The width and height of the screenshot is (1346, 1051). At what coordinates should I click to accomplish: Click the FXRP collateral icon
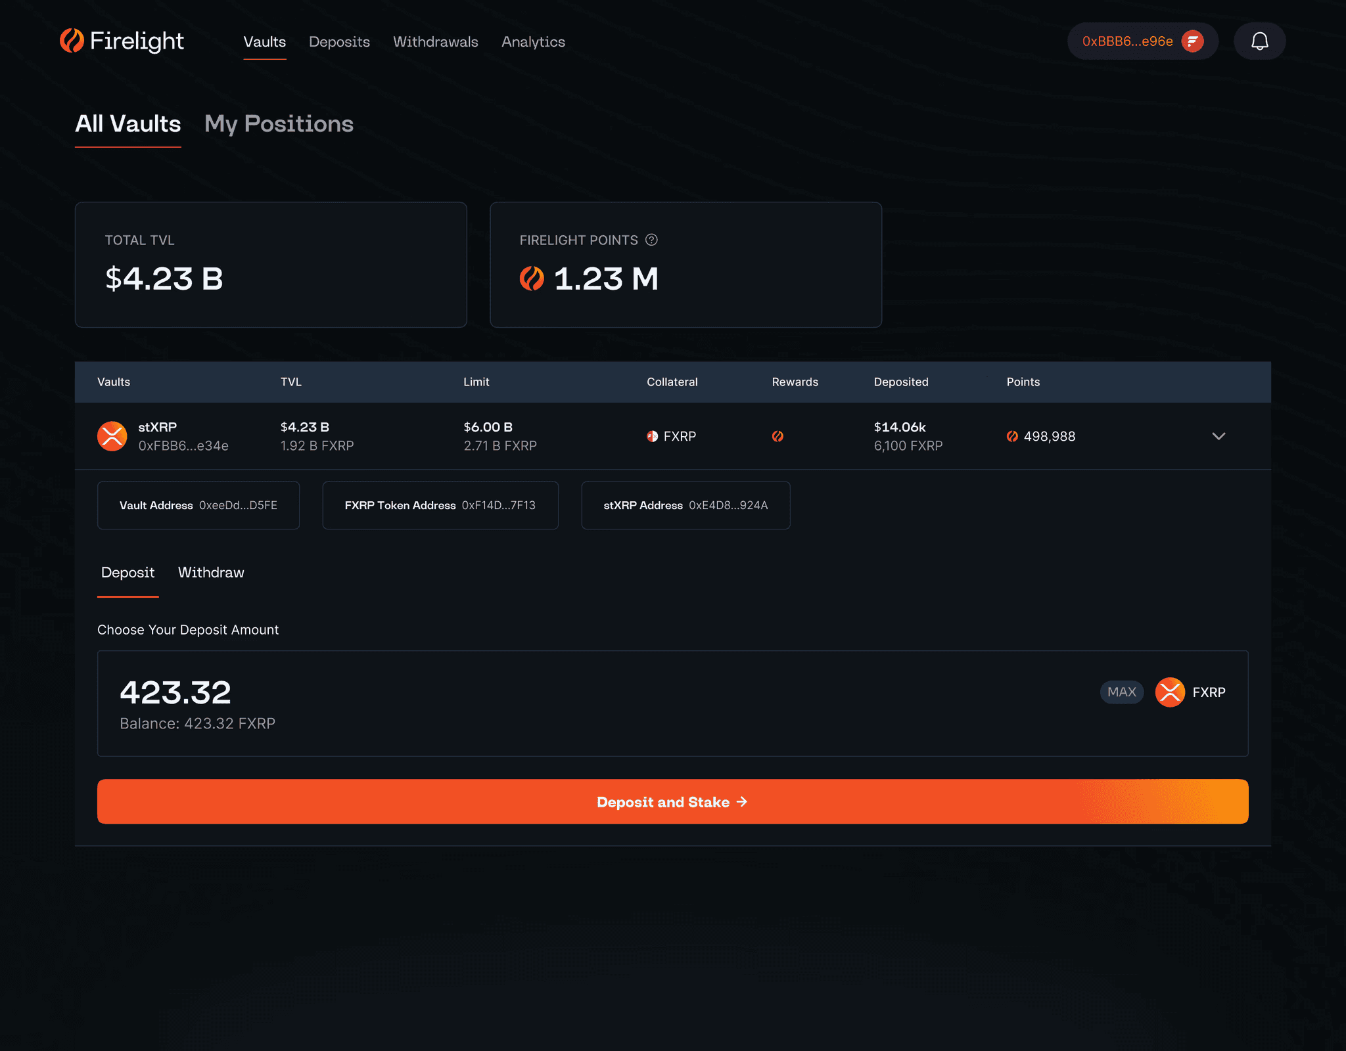click(652, 436)
